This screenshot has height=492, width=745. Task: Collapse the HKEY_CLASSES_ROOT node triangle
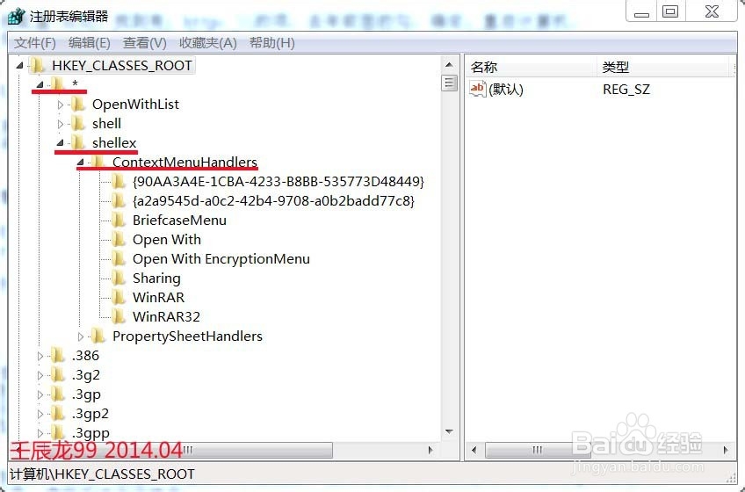point(19,65)
